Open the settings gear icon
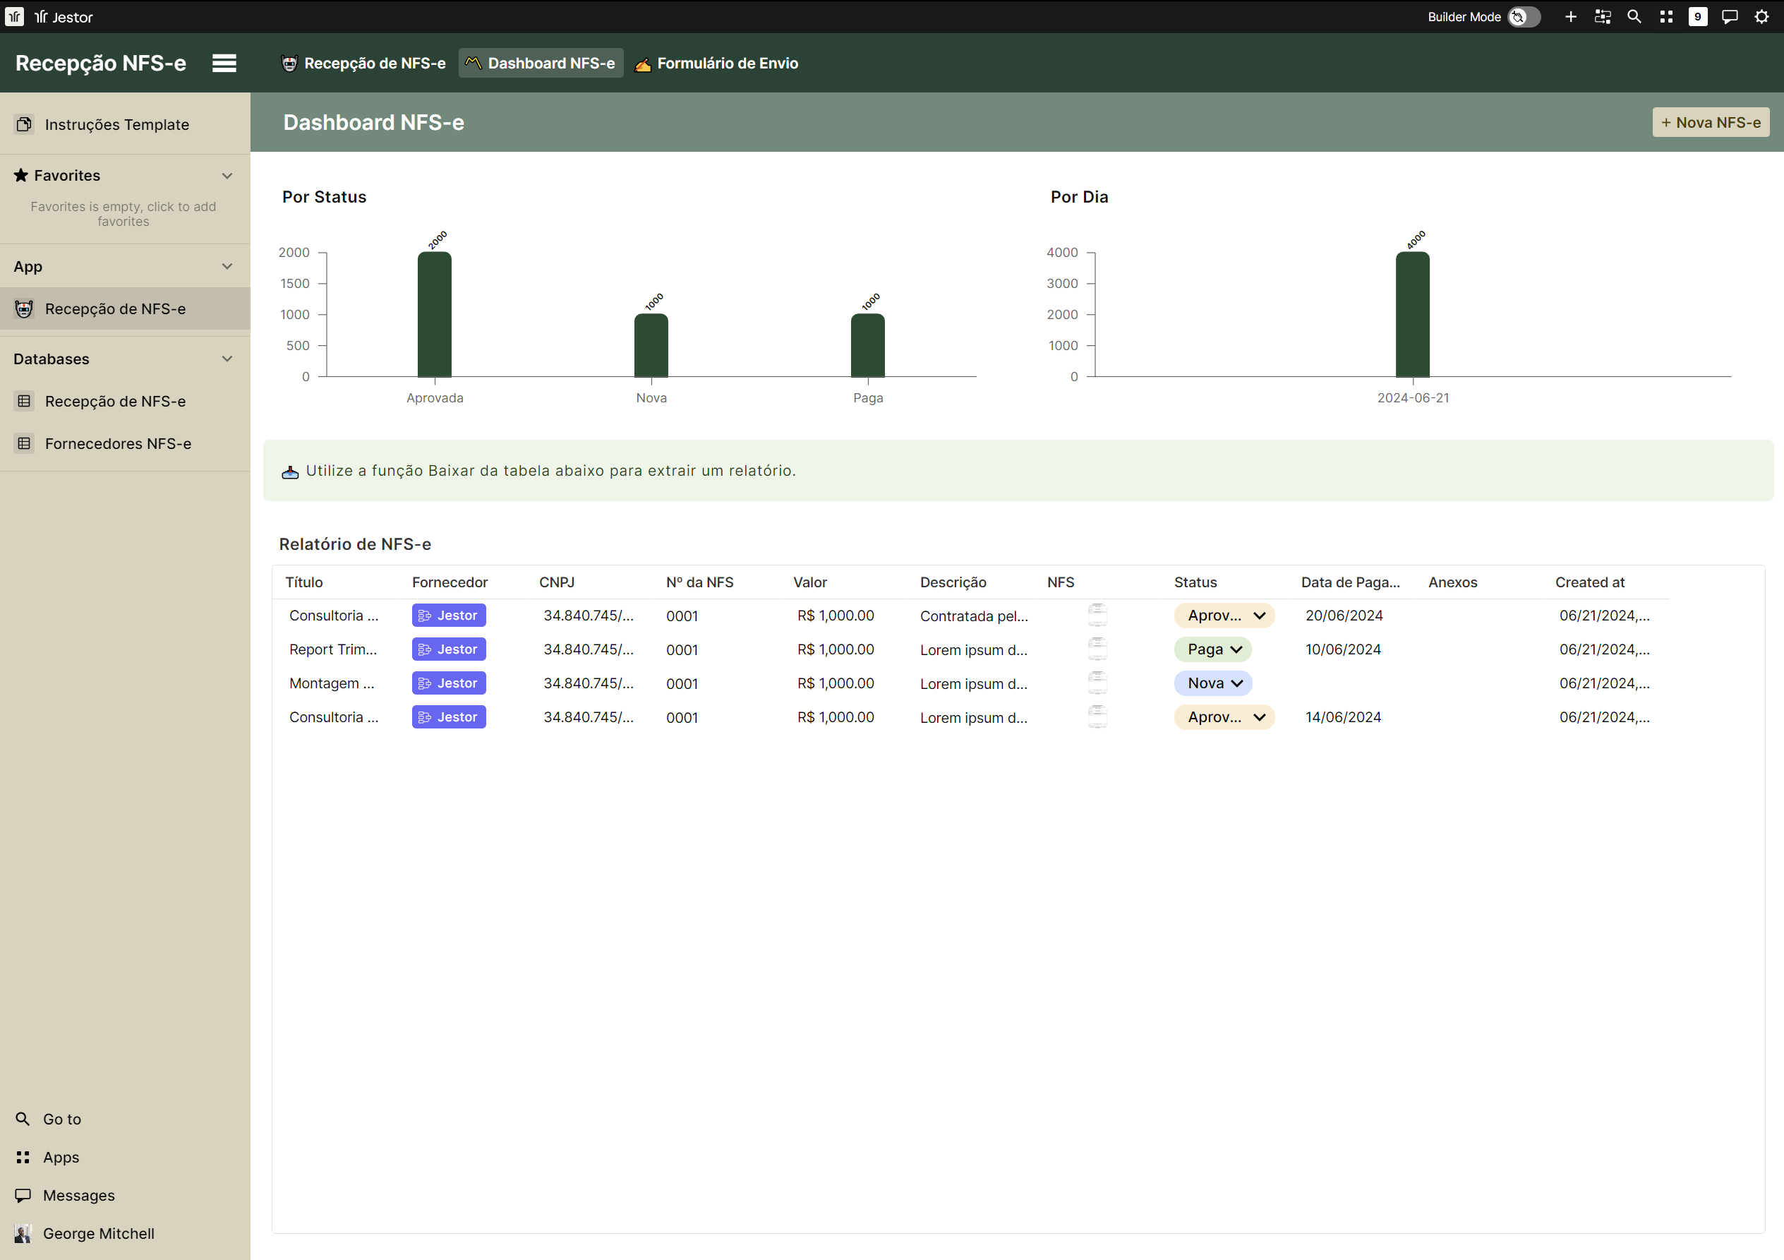The width and height of the screenshot is (1784, 1260). pyautogui.click(x=1761, y=16)
